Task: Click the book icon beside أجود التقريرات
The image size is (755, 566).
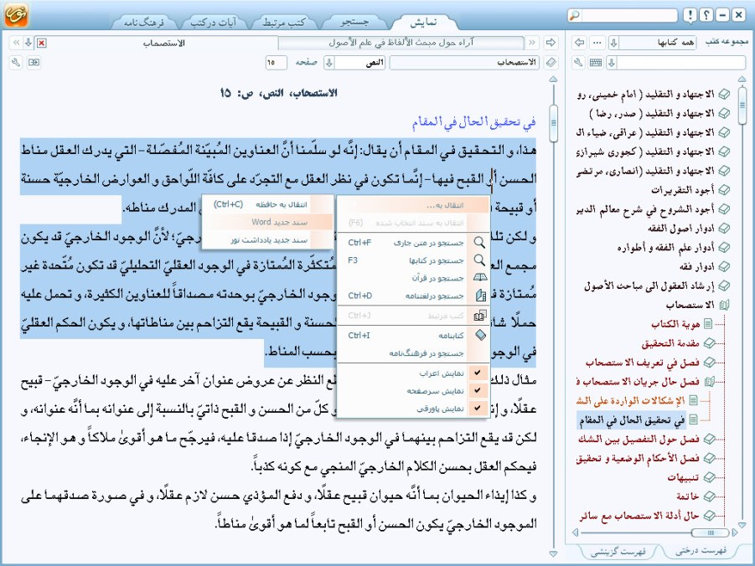Action: coord(724,190)
